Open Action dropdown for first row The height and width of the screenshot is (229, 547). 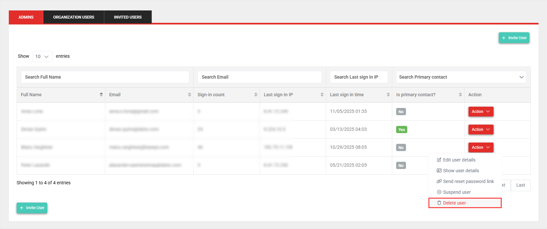[x=481, y=112]
